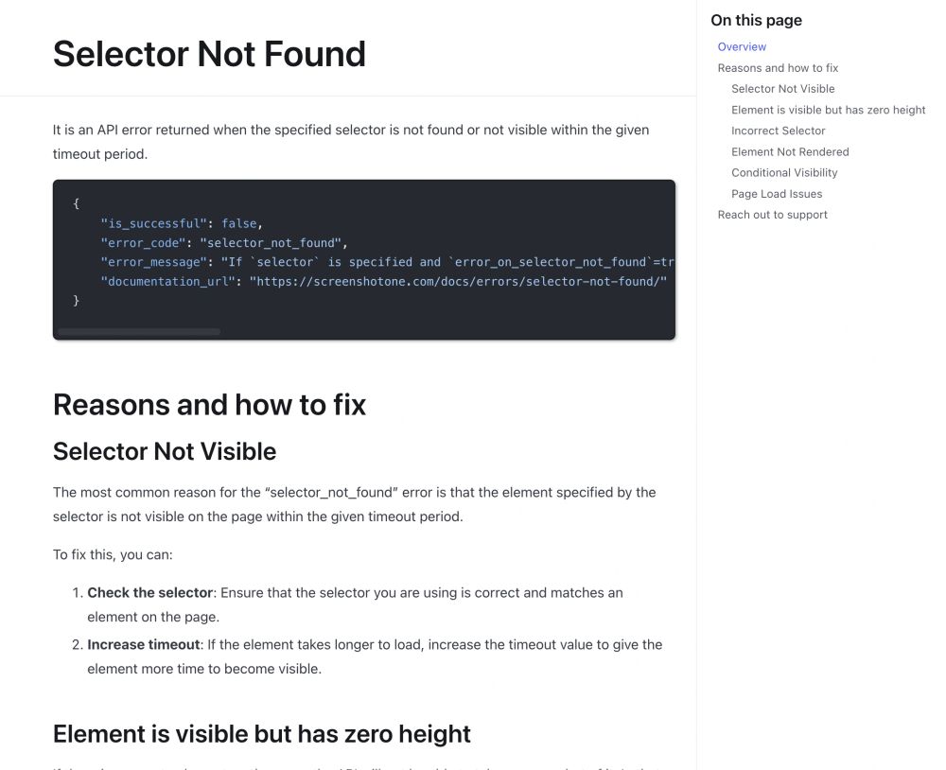Click the "Element is visible but has zero height" article heading
Viewport: 946px width, 770px height.
pos(262,734)
